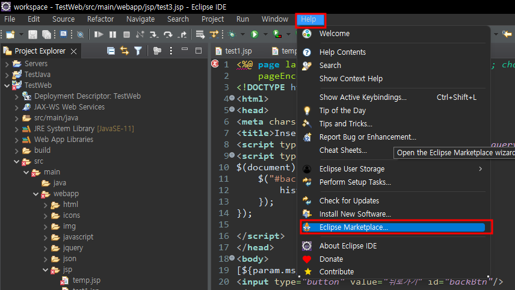
Task: Toggle Use Step Filters
Action: click(214, 34)
